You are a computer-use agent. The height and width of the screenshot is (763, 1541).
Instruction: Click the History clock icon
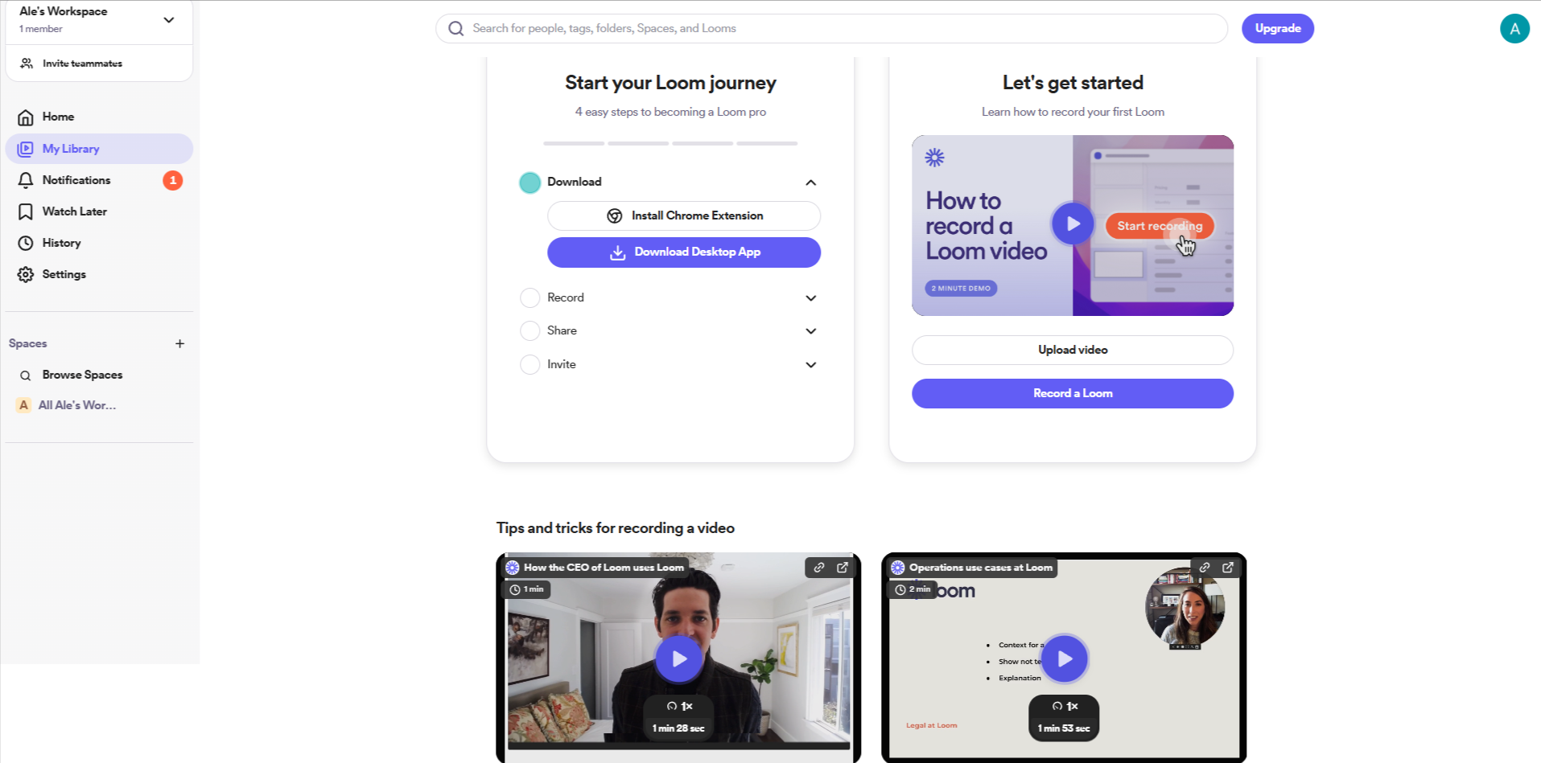26,243
